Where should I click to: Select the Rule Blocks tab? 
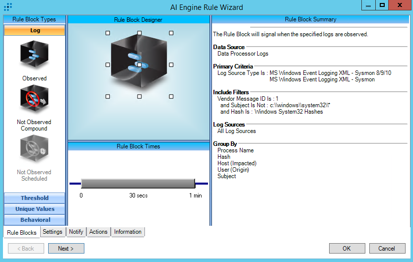click(21, 232)
